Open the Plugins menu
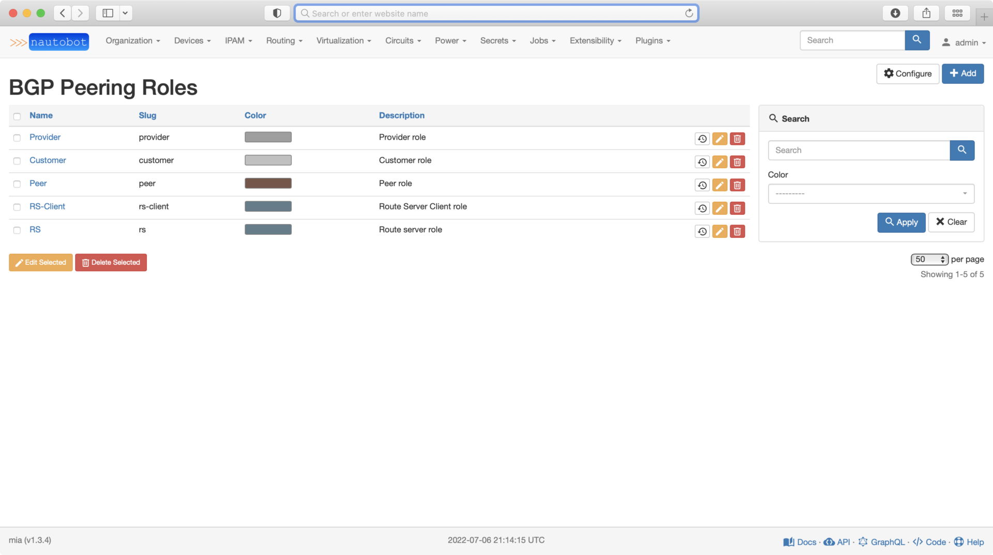This screenshot has height=555, width=993. click(652, 41)
